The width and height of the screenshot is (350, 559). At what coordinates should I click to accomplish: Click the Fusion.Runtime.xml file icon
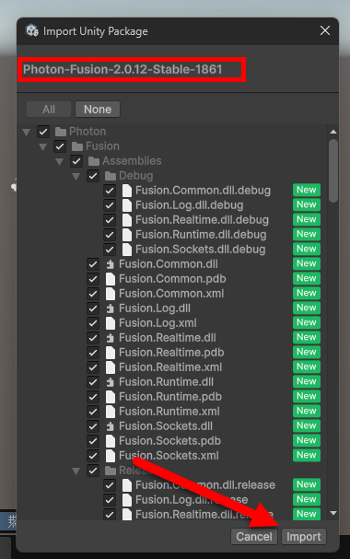(111, 412)
